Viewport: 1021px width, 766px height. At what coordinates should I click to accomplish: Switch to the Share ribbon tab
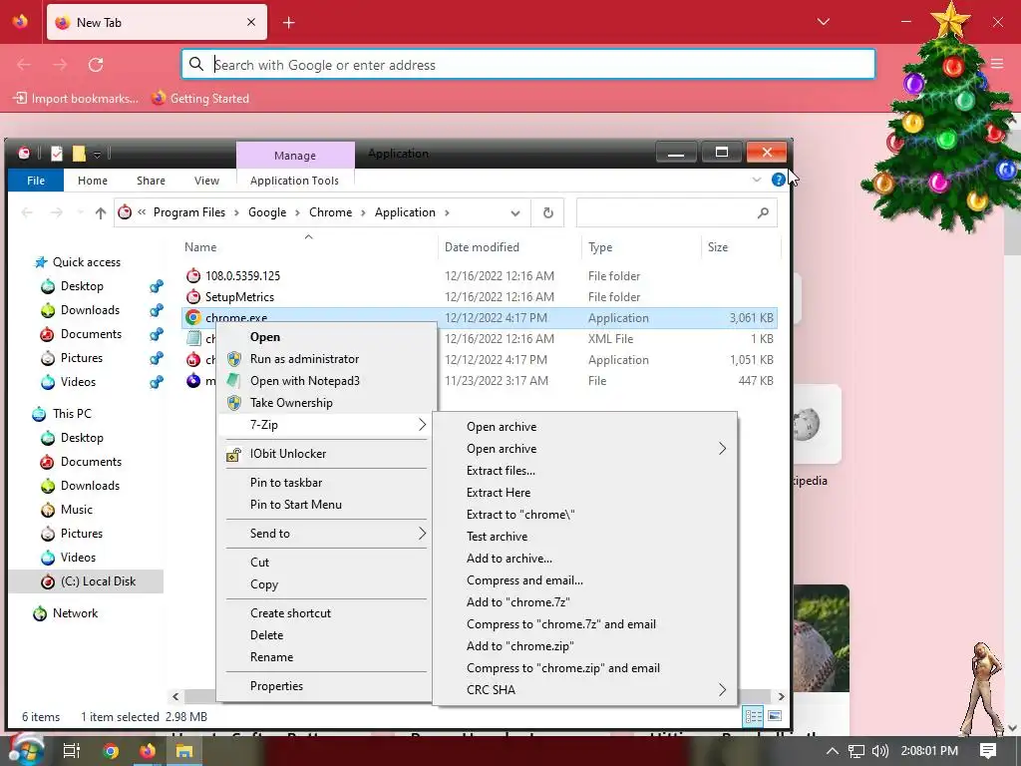pyautogui.click(x=151, y=181)
